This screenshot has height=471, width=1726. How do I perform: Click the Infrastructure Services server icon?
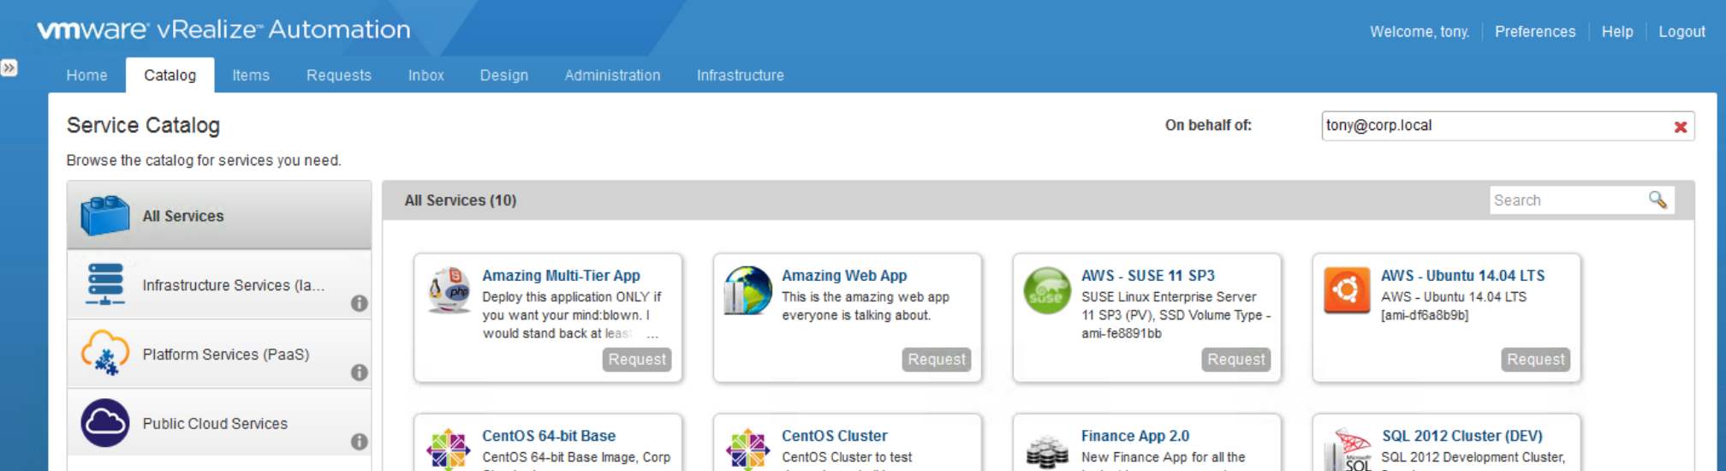pos(105,284)
